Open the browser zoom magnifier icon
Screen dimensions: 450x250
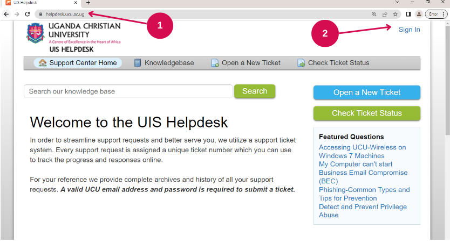pos(374,14)
